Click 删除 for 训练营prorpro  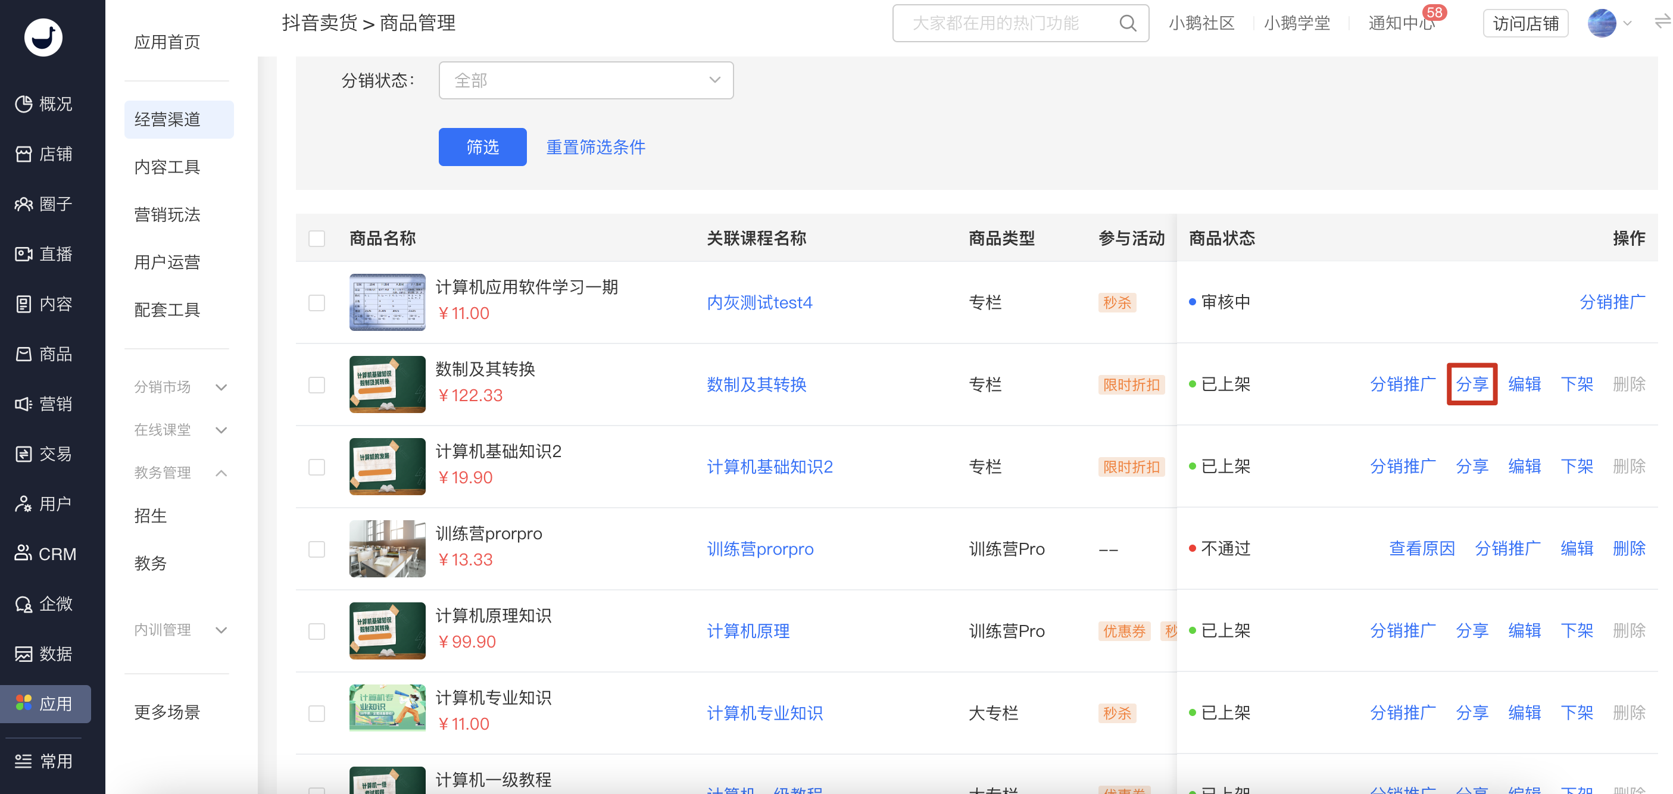click(1629, 549)
